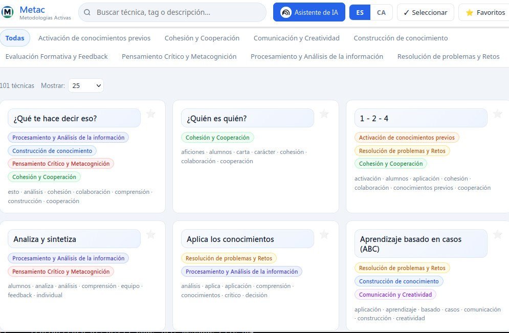The height and width of the screenshot is (333, 509).
Task: Click Procesamiento tag in "Analiza y sintetiza"
Action: coord(69,258)
